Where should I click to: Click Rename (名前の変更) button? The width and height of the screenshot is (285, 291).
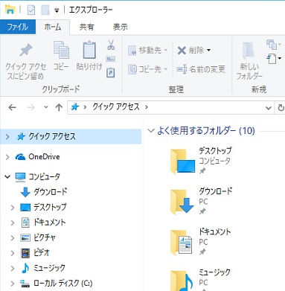tap(201, 69)
